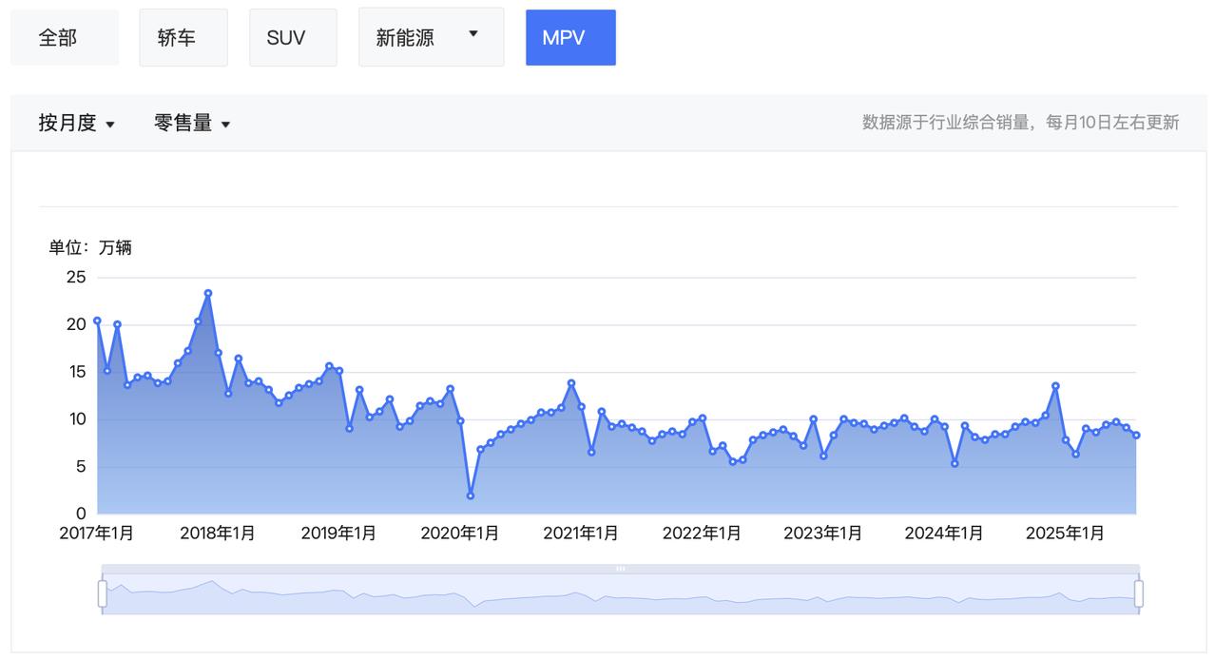Switch to the SUV tab
Image resolution: width=1215 pixels, height=660 pixels.
pos(293,38)
